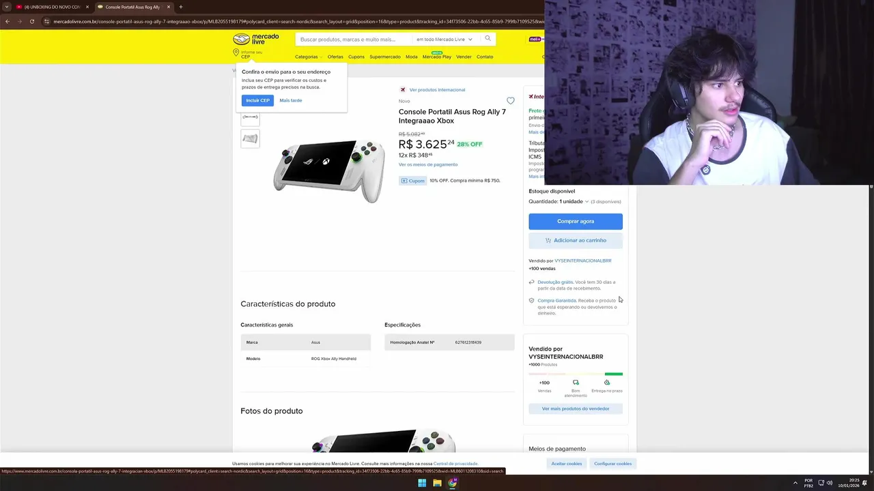The width and height of the screenshot is (874, 491).
Task: Open seller link VYSEINTERNACIONALBRR under Vendido por
Action: click(x=583, y=261)
